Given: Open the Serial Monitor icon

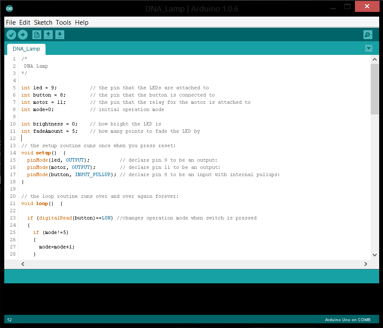Looking at the screenshot, I should point(368,34).
